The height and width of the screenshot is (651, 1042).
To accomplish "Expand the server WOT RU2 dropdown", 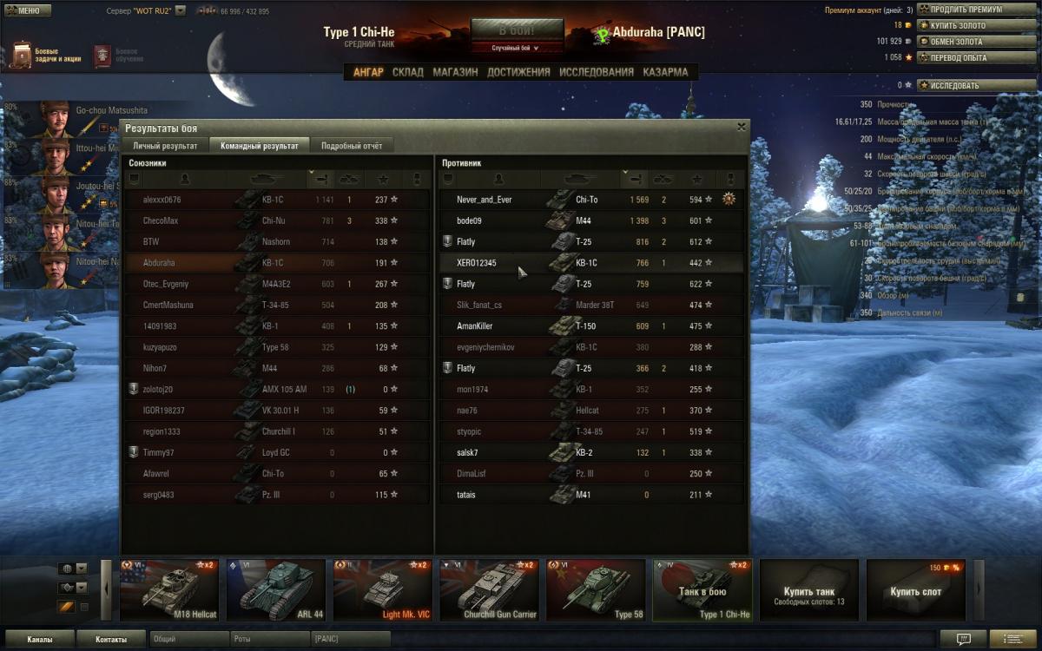I will coord(180,11).
